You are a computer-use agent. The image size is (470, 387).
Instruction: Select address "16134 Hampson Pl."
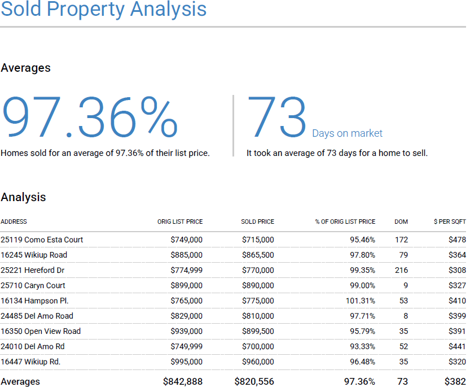34,301
